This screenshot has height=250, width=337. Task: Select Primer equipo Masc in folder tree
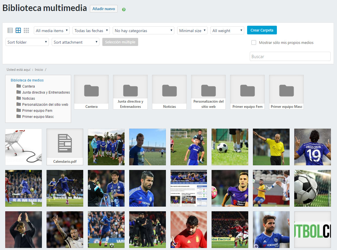(38, 117)
